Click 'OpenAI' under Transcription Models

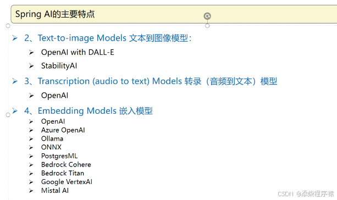54,96
